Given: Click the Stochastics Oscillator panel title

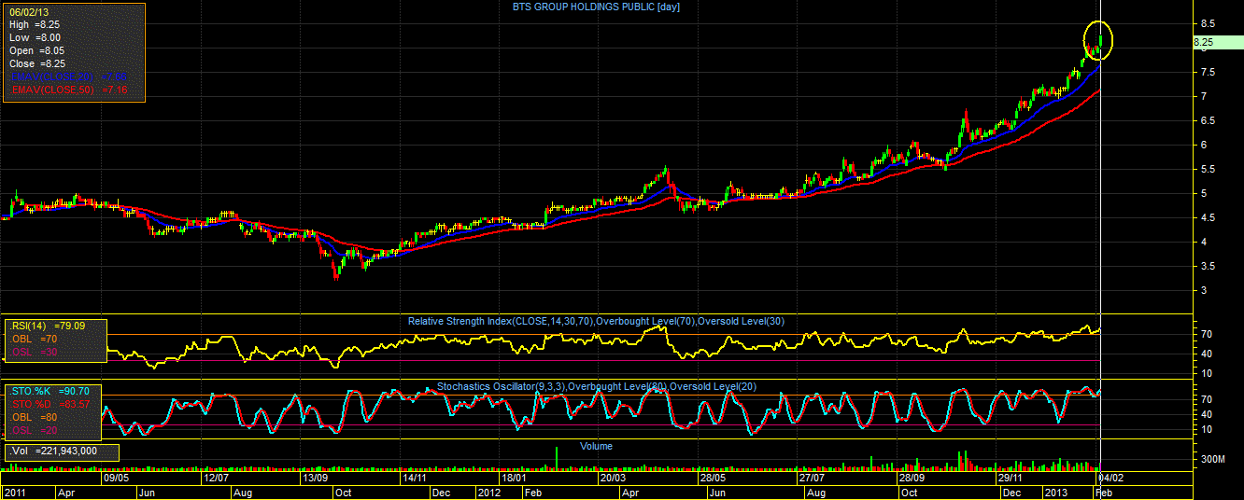Looking at the screenshot, I should (x=596, y=386).
